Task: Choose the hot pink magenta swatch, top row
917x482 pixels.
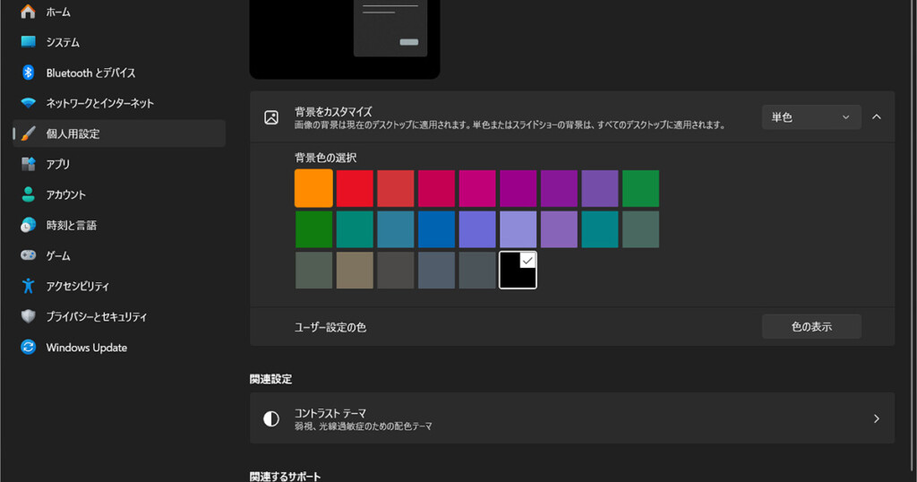Action: (477, 188)
